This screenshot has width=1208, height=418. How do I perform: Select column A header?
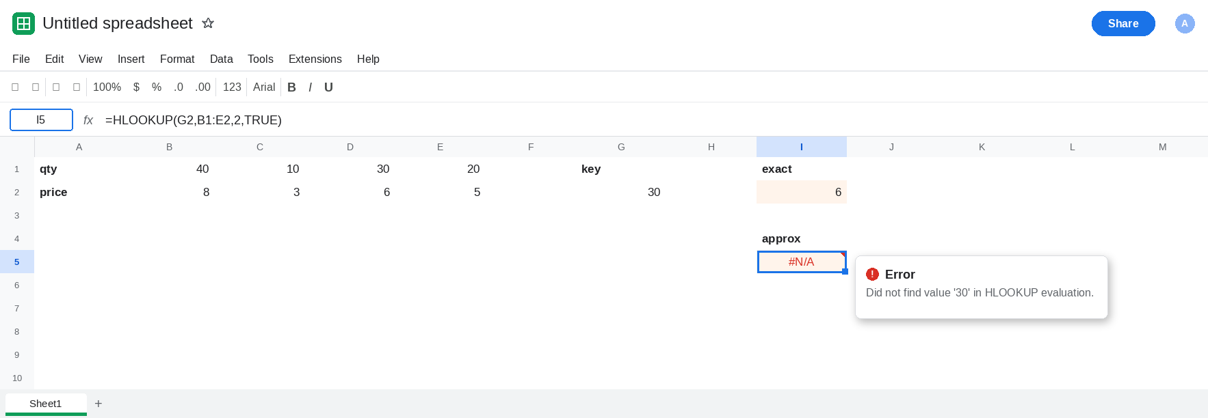79,147
